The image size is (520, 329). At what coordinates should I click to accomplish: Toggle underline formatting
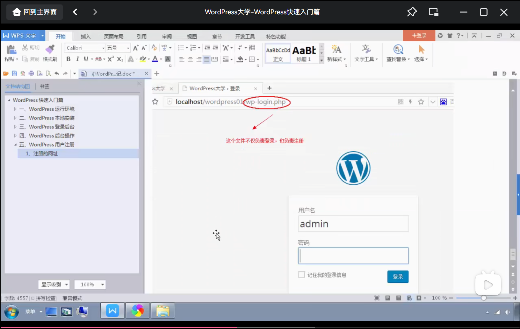[86, 59]
